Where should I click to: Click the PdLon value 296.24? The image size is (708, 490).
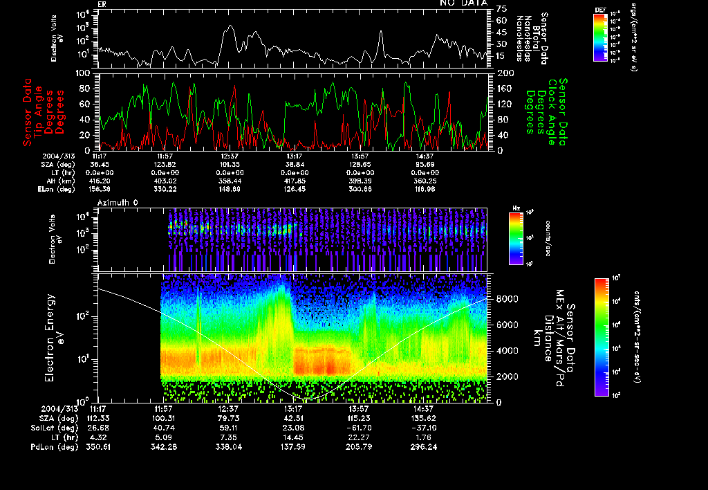[423, 447]
